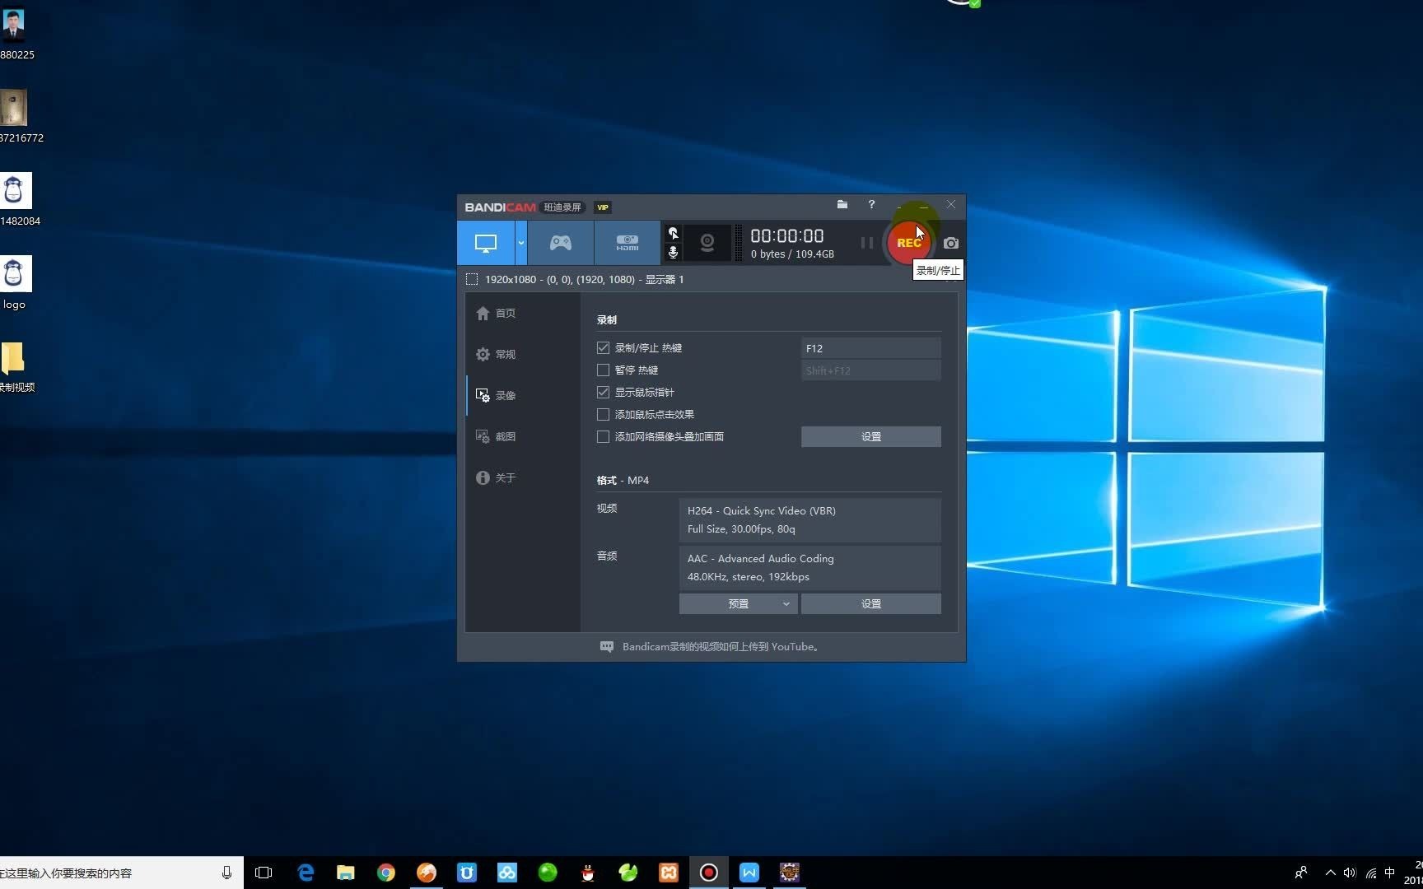Click the AAC Advanced Audio Coding info
The height and width of the screenshot is (889, 1423).
pos(809,567)
